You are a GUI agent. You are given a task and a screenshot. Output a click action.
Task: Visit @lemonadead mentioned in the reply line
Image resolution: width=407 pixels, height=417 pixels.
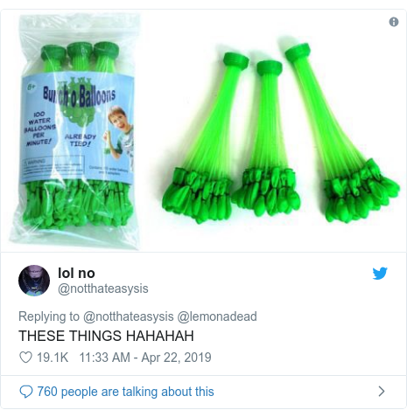[217, 316]
